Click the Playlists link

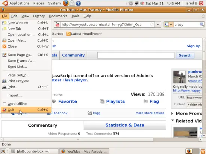pyautogui.click(x=115, y=102)
